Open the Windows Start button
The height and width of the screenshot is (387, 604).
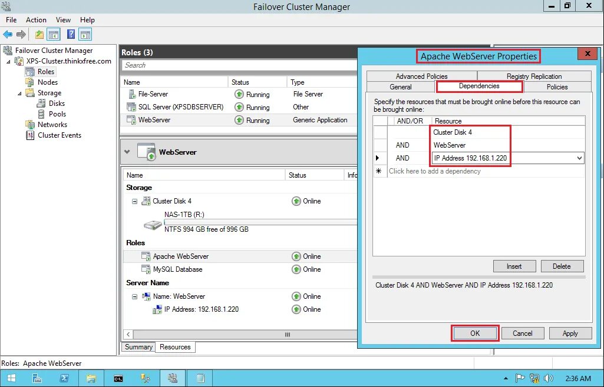(12, 378)
